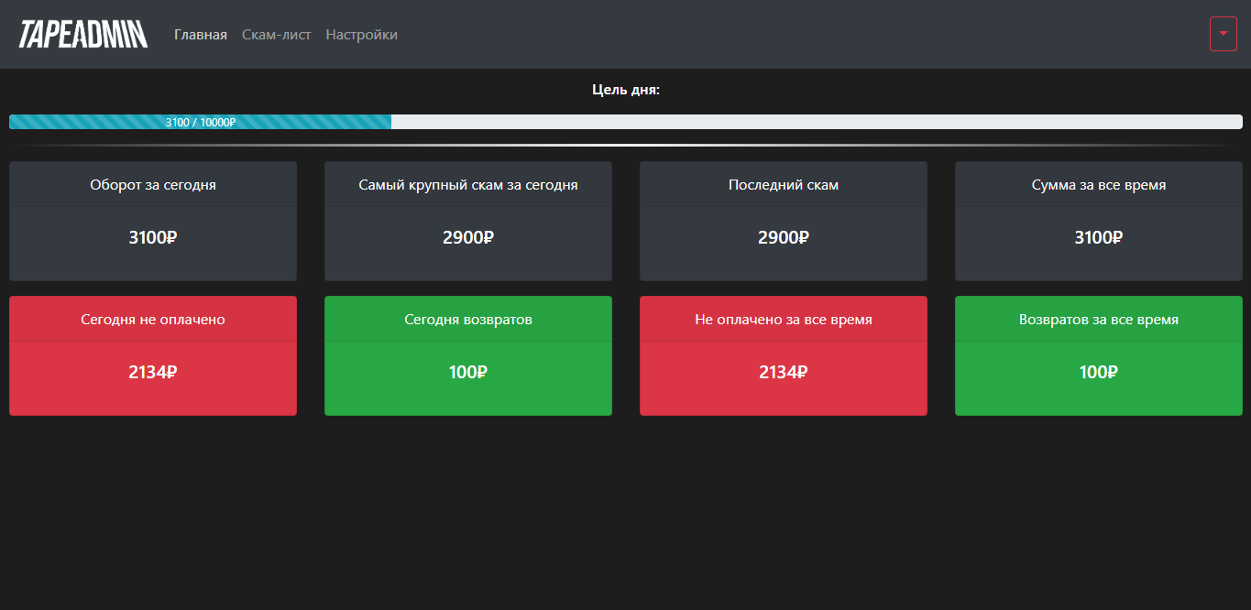Click the 3100₽ value under Оборот за сегодня

(x=153, y=237)
